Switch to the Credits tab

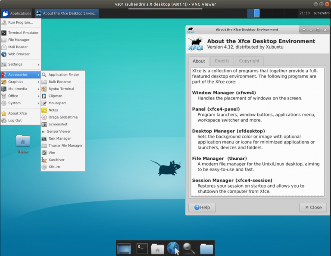pyautogui.click(x=222, y=61)
